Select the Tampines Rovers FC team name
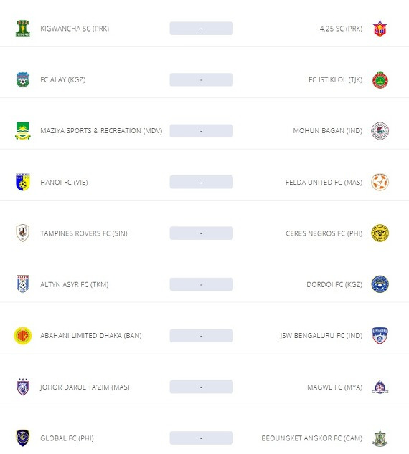 84,233
